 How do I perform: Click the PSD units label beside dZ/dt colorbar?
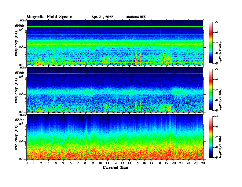(x=220, y=147)
